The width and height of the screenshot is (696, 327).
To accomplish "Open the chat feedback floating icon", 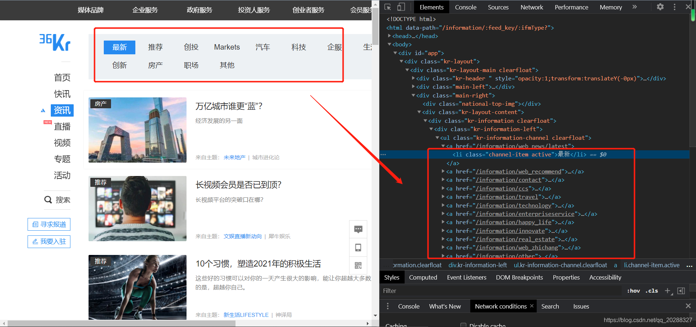I will (x=358, y=229).
